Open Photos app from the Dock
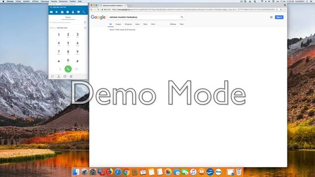This screenshot has width=315, height=177. pos(168,172)
